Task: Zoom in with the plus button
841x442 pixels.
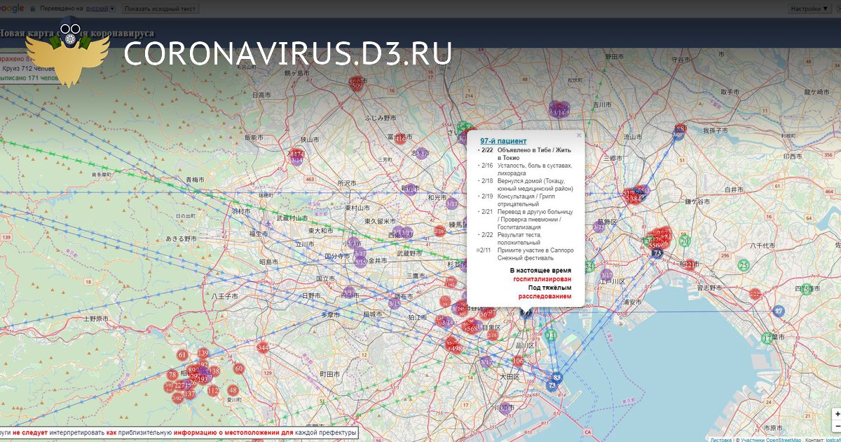Action: coord(837,414)
